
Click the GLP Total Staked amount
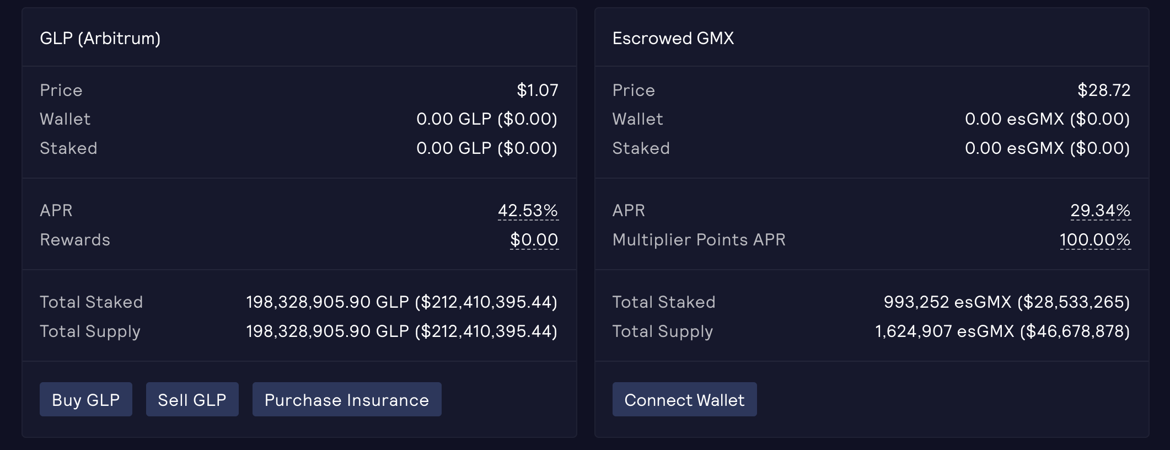coord(401,302)
